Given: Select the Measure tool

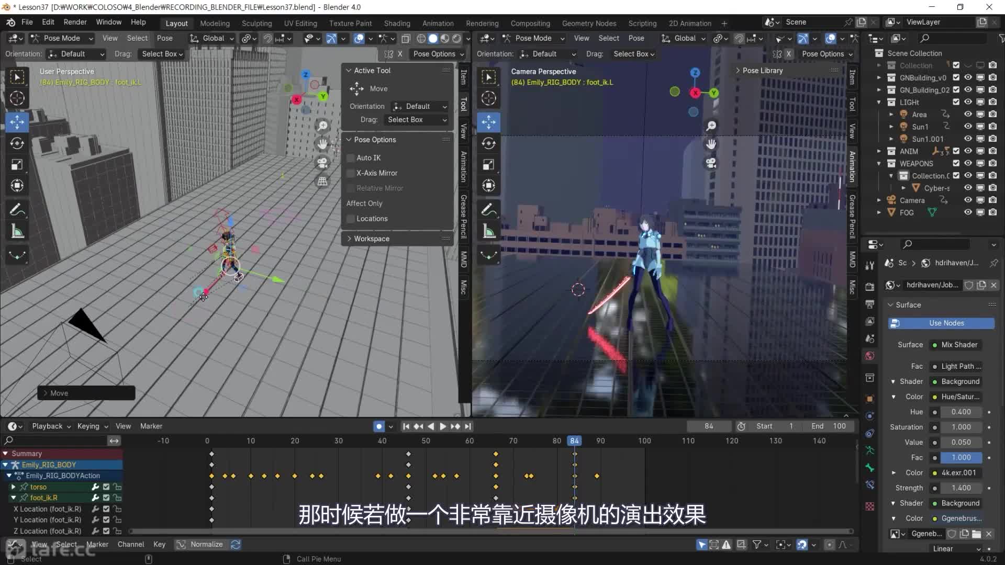Looking at the screenshot, I should pyautogui.click(x=17, y=231).
